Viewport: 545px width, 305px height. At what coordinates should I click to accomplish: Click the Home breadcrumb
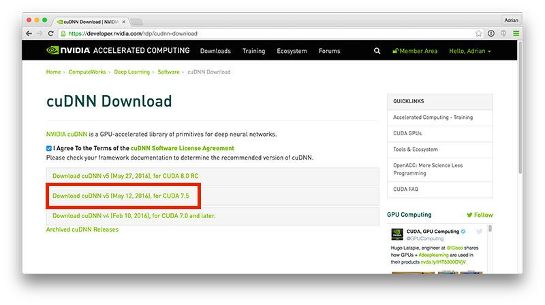pos(54,72)
